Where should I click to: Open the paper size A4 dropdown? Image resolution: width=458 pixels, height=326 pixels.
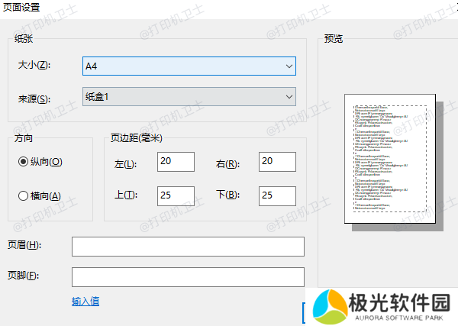(189, 66)
